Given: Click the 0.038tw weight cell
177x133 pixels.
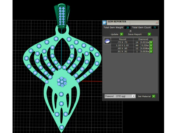Looking at the screenshot, I should pos(145,48).
